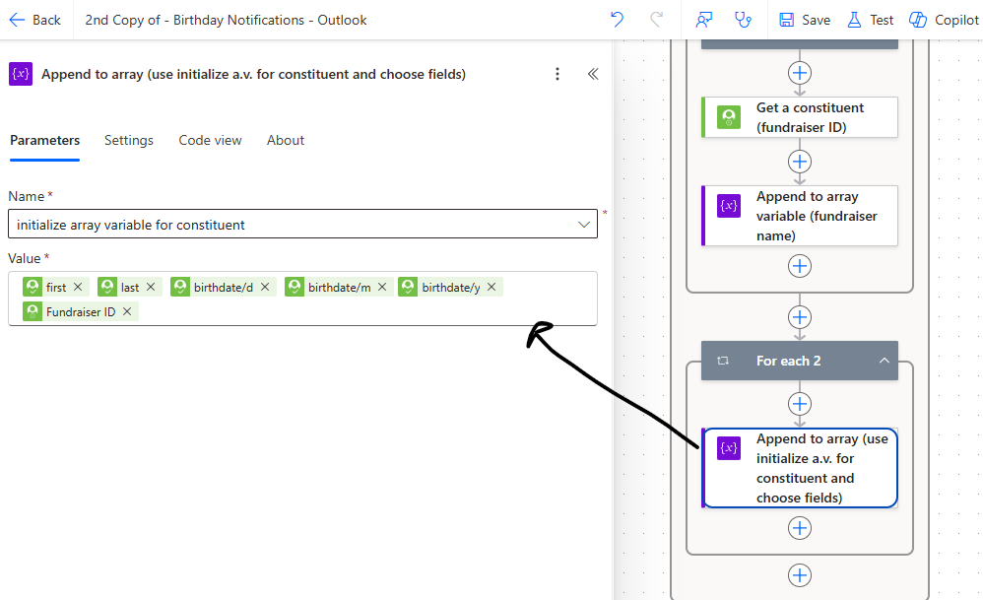
Task: Switch to the Settings tab
Action: point(128,141)
